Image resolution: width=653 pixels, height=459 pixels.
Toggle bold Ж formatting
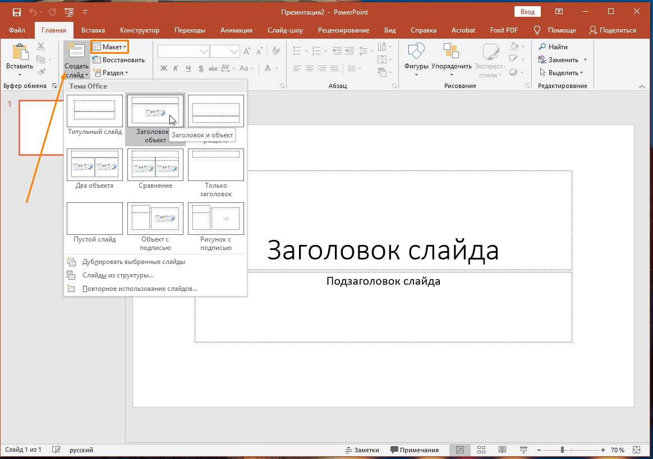pos(164,68)
